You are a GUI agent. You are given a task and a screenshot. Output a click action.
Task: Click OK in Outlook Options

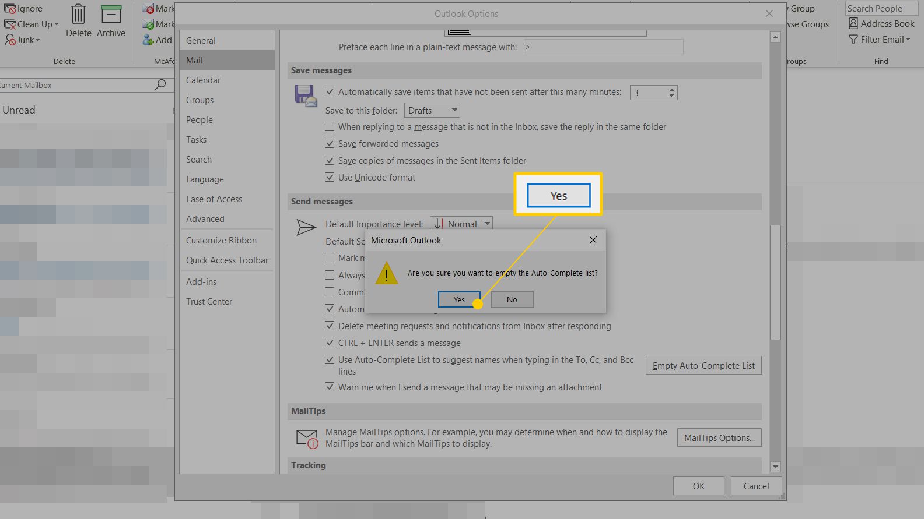[699, 486]
